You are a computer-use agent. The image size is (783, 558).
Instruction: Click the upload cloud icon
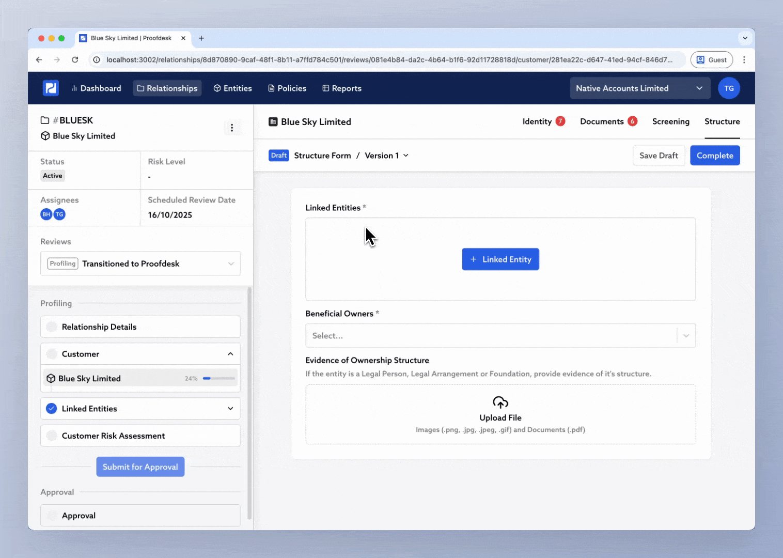500,402
